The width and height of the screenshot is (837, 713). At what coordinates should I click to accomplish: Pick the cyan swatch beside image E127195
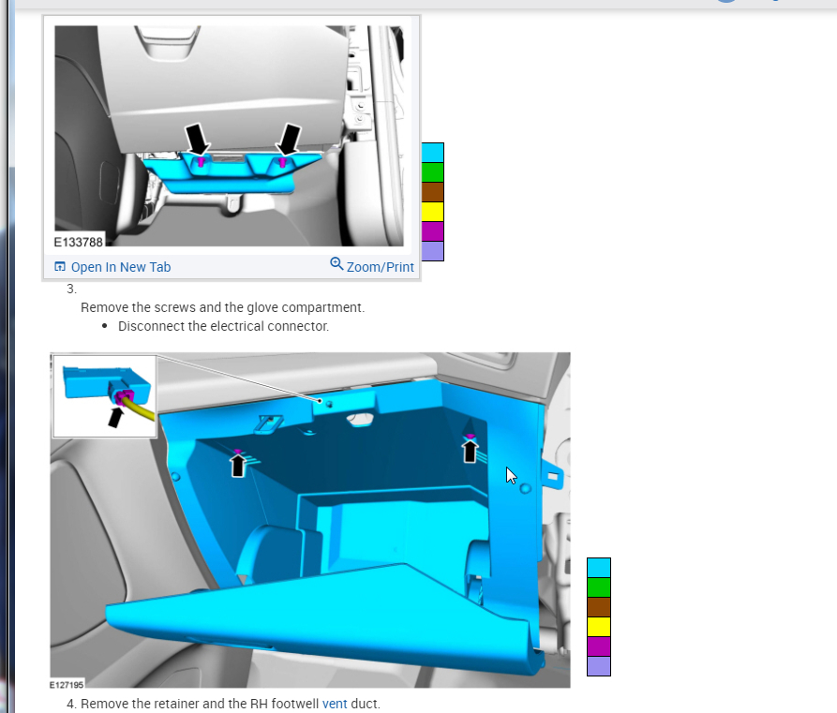(599, 568)
